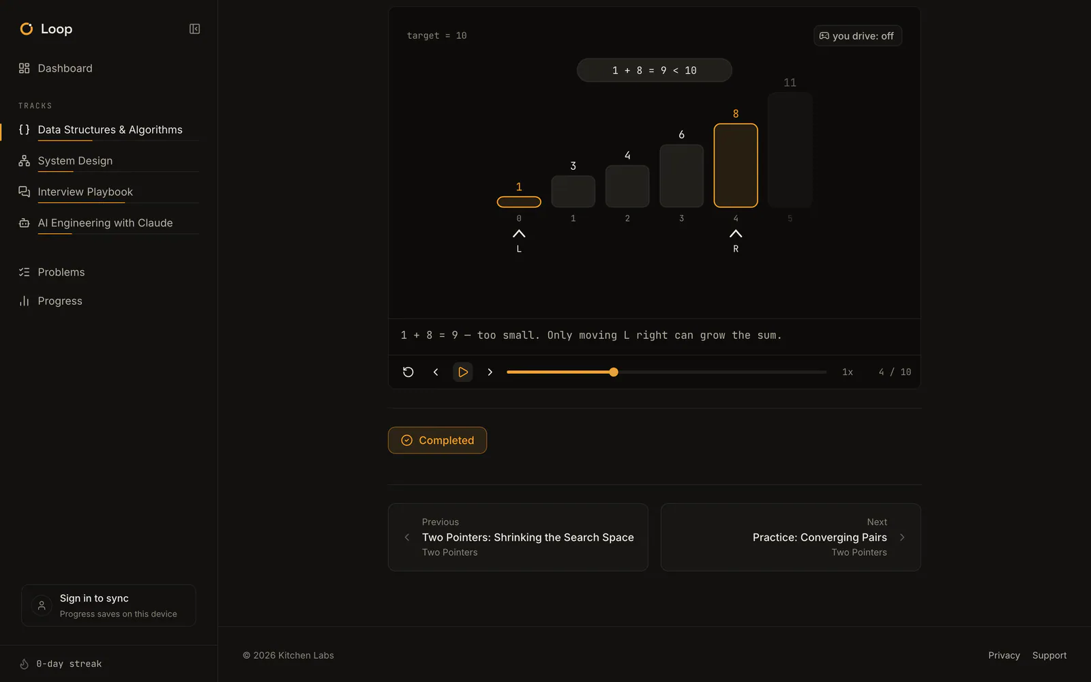The height and width of the screenshot is (682, 1091).
Task: Click the R pointer marker
Action: click(x=736, y=241)
